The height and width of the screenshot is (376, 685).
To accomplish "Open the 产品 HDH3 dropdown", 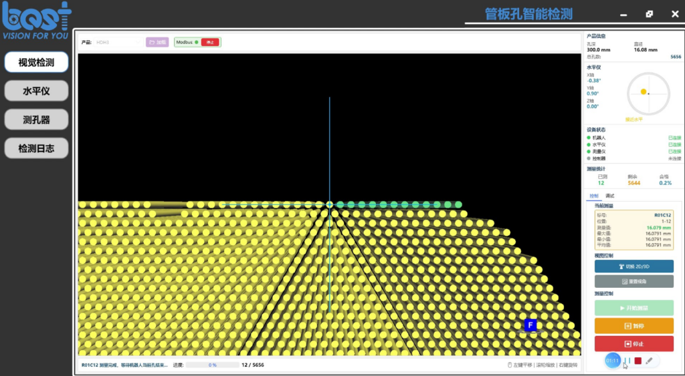I will point(118,42).
